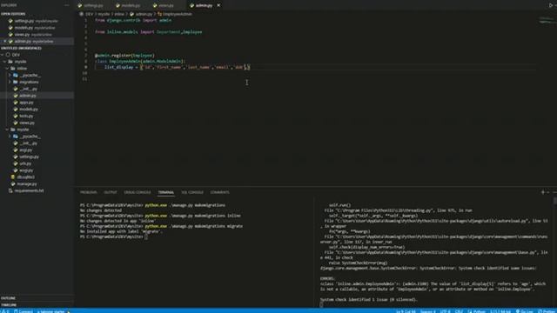Open the COMMENTS panel tab
557x313 pixels.
(219, 192)
